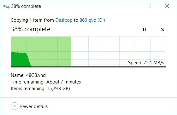177x115 pixels.
Task: Open the Desktop source folder link
Action: pos(64,20)
